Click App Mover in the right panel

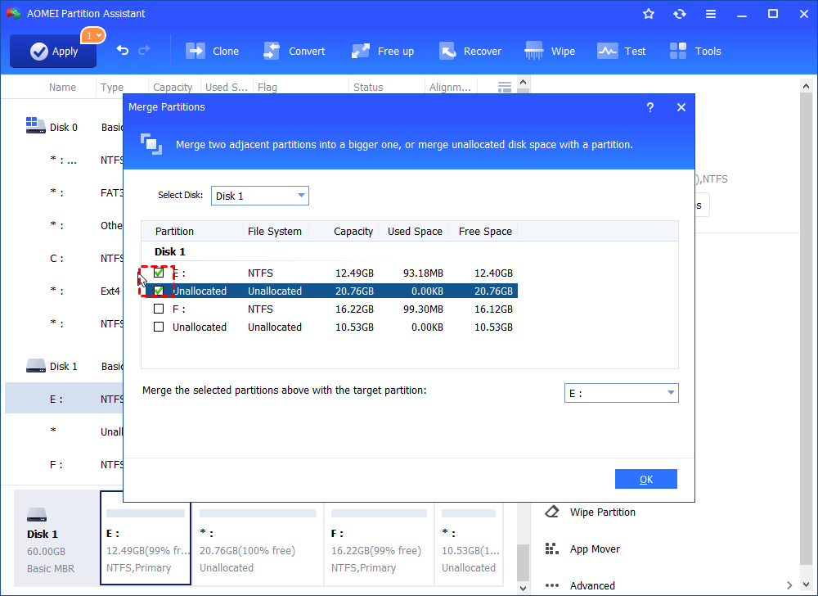[595, 549]
